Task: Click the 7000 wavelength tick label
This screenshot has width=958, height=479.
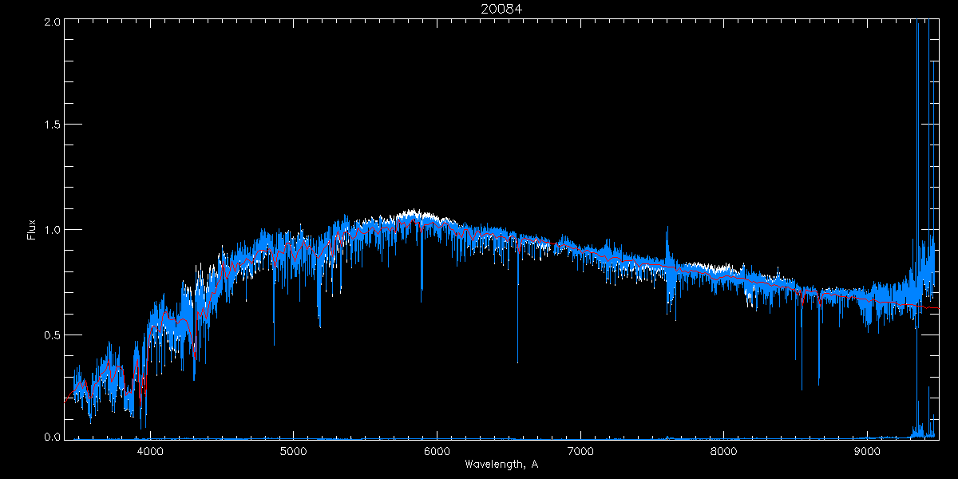Action: (580, 449)
